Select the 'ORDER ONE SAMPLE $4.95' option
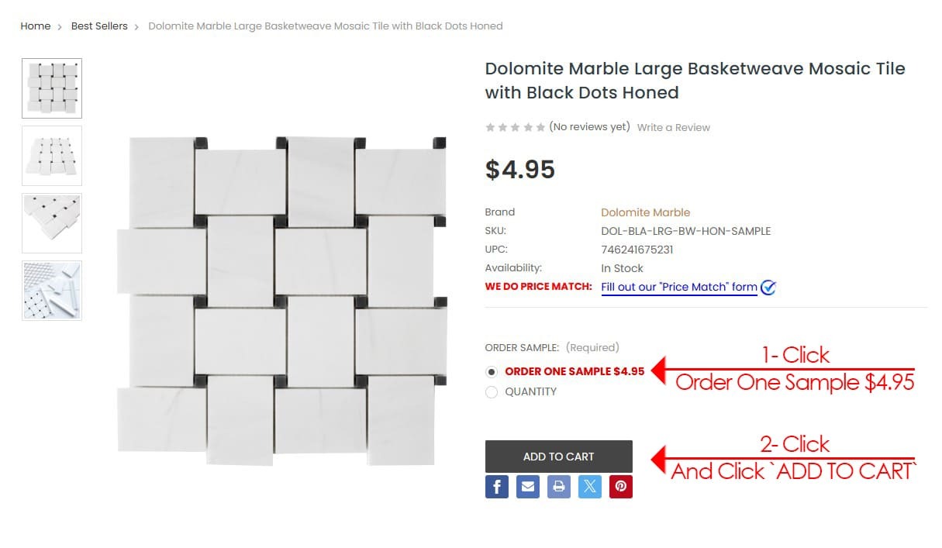The height and width of the screenshot is (548, 942). [492, 371]
